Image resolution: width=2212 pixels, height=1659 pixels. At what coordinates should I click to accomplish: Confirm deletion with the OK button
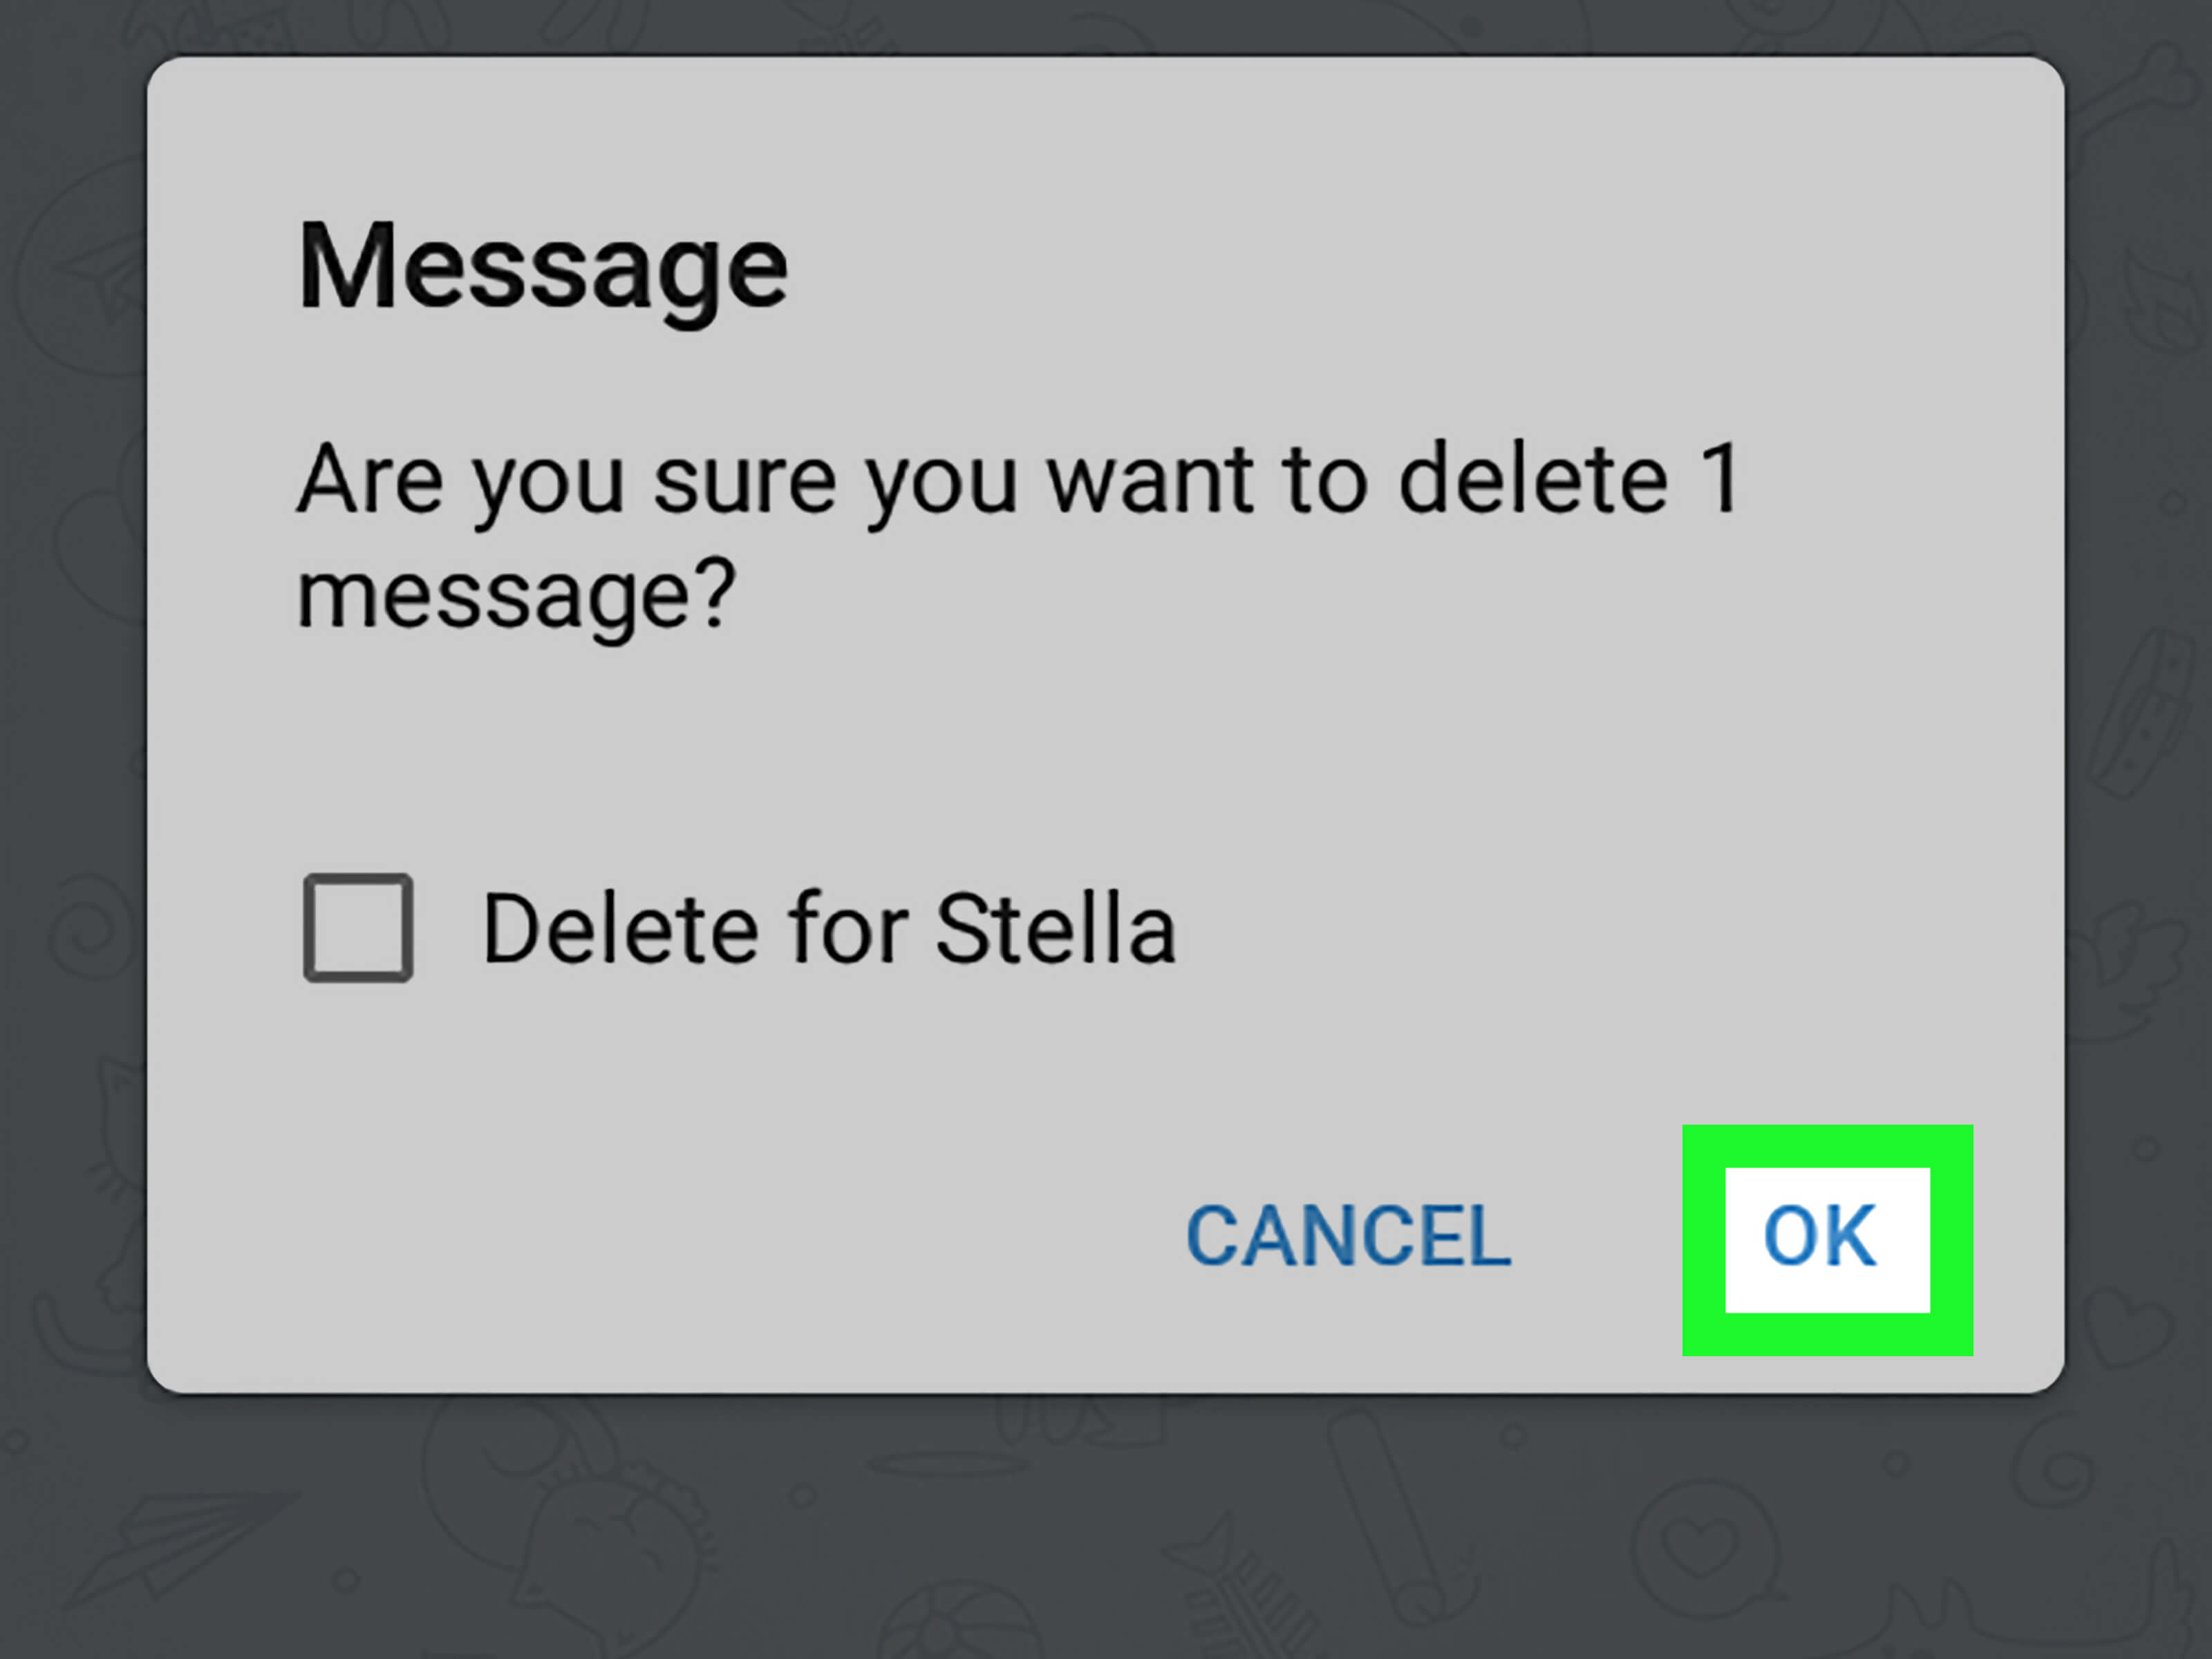pos(1826,1239)
